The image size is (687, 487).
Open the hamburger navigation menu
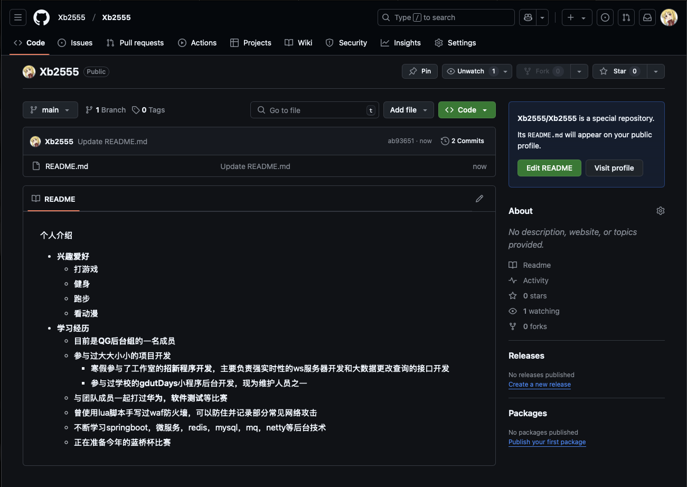pyautogui.click(x=18, y=17)
